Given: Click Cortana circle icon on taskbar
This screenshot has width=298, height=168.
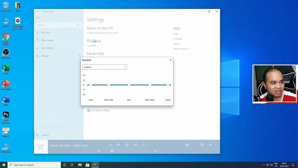Looking at the screenshot, I should point(64,165).
